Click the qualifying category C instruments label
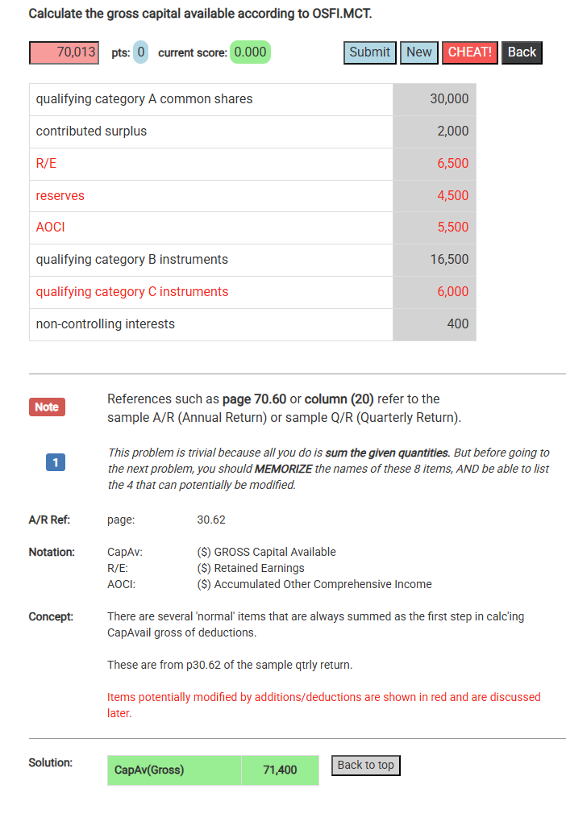 132,292
